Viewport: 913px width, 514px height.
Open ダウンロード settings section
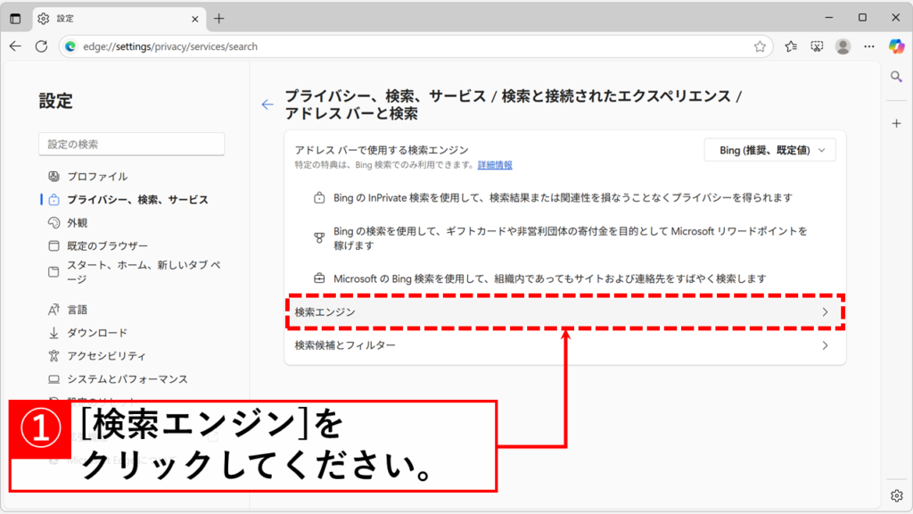tap(96, 333)
